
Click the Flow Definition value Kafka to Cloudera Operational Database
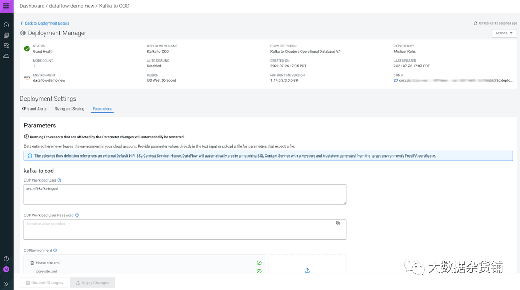[x=305, y=52]
